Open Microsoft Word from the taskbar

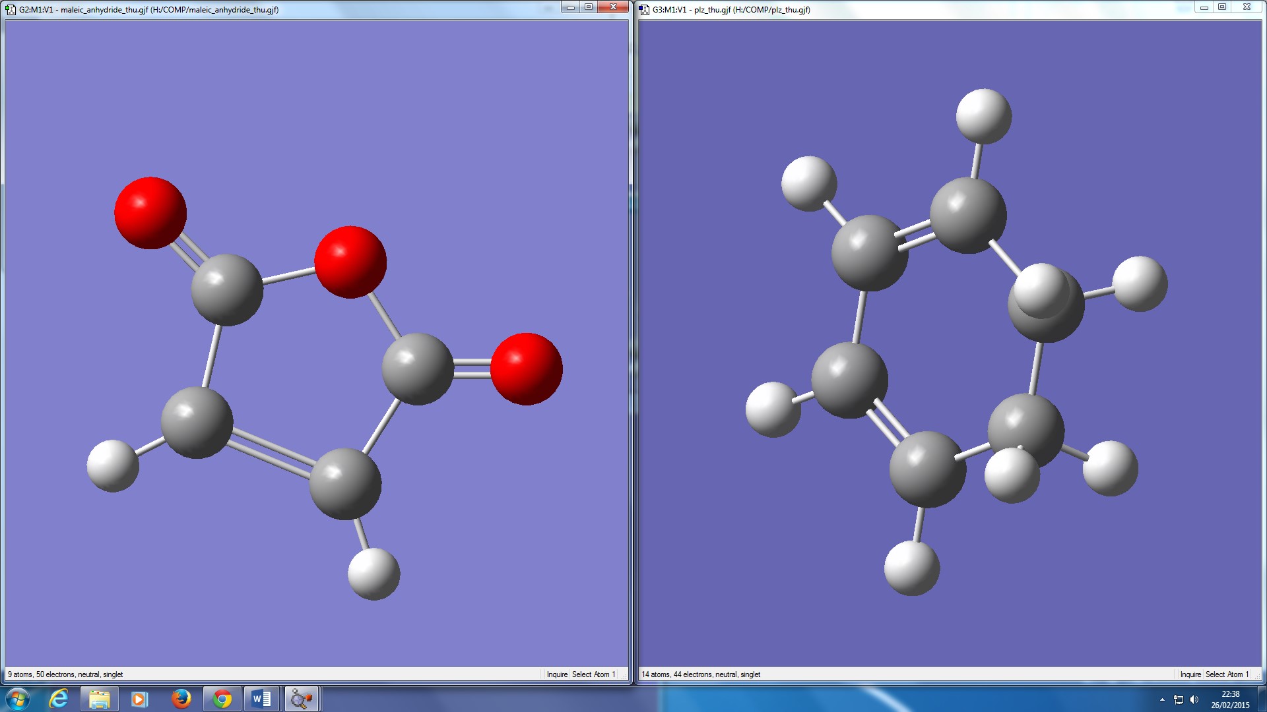[x=261, y=699]
